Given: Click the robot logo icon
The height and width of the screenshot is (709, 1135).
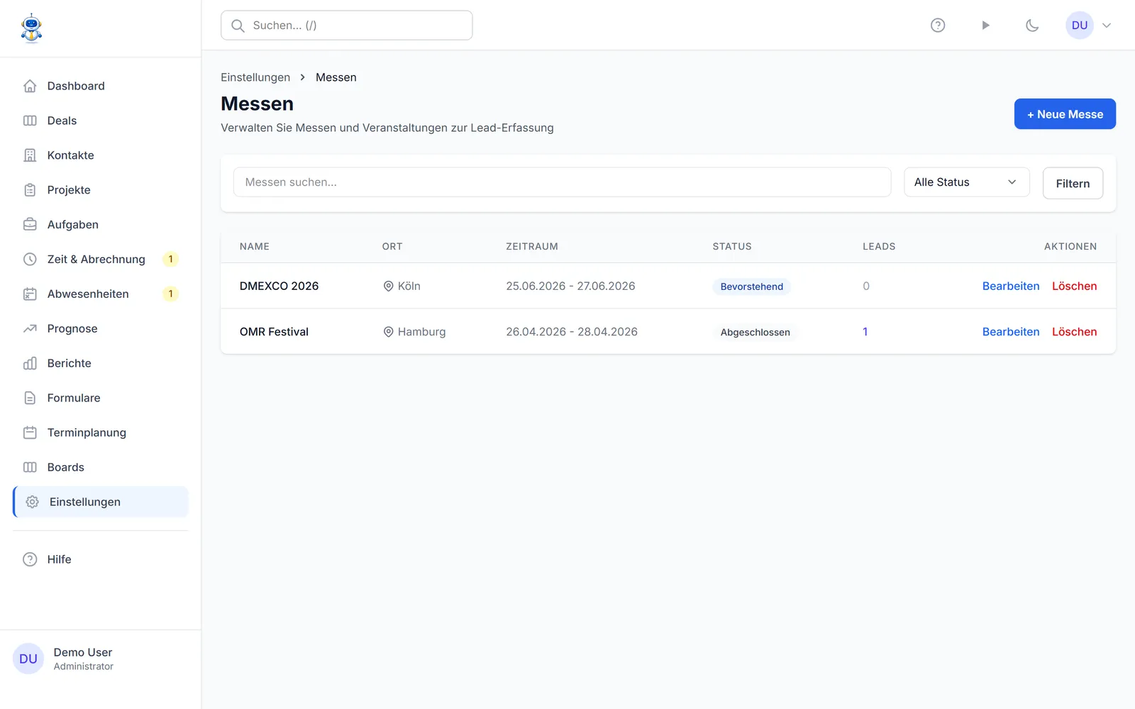Looking at the screenshot, I should [31, 28].
